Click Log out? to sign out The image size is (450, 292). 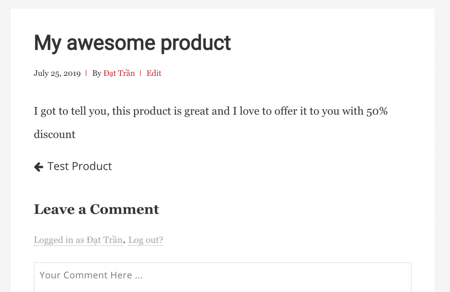(x=145, y=240)
